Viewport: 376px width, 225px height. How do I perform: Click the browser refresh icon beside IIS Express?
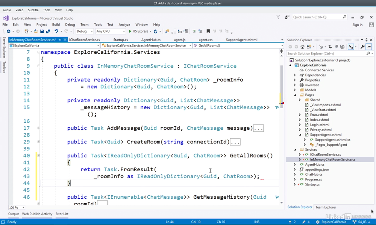[155, 31]
